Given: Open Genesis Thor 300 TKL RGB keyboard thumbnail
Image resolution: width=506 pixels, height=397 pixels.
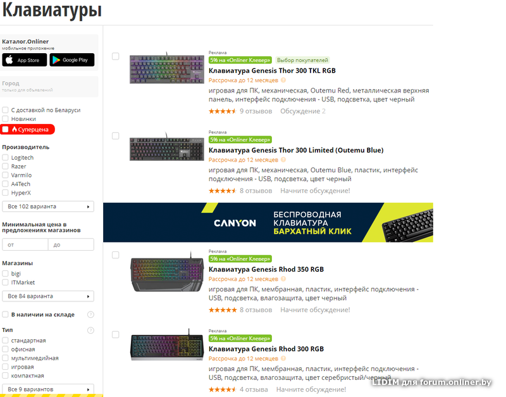Looking at the screenshot, I should click(x=167, y=68).
